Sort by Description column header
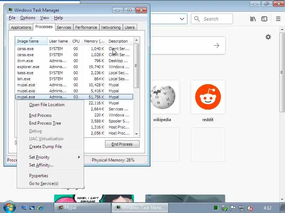This screenshot has height=213, width=285. point(120,41)
